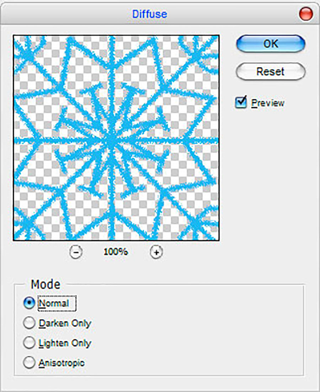
Task: Click the Diffuse title bar text
Action: pos(149,14)
